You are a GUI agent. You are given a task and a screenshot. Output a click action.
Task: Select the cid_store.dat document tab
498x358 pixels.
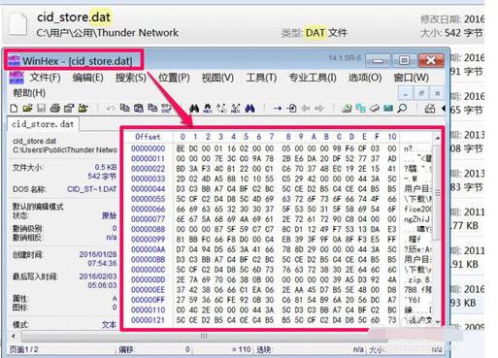tap(43, 124)
